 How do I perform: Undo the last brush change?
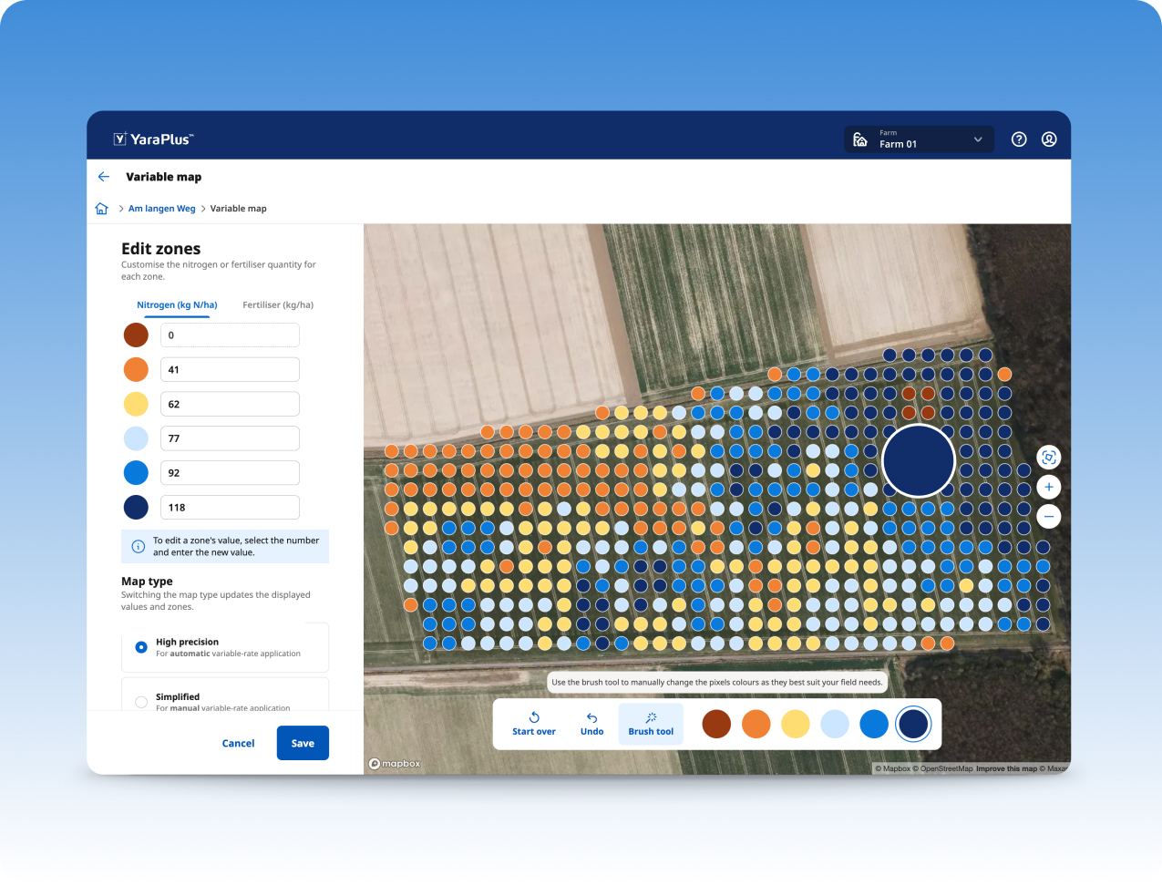[591, 724]
